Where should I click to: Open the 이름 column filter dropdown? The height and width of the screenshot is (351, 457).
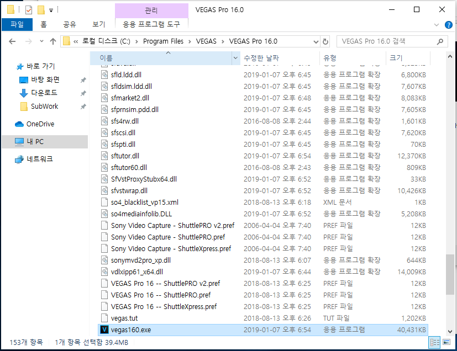tap(235, 58)
